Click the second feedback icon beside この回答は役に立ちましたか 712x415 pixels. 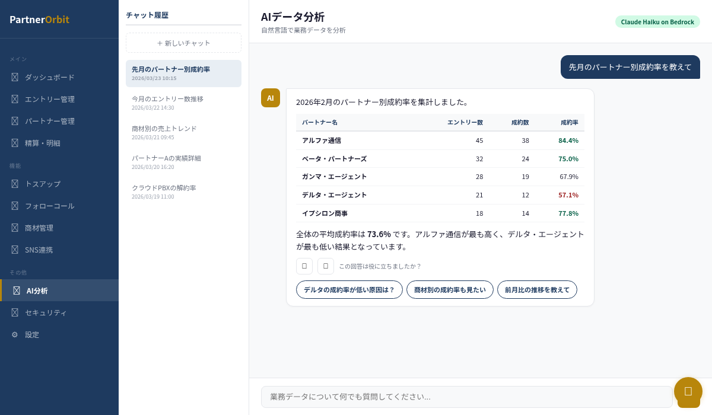(326, 266)
